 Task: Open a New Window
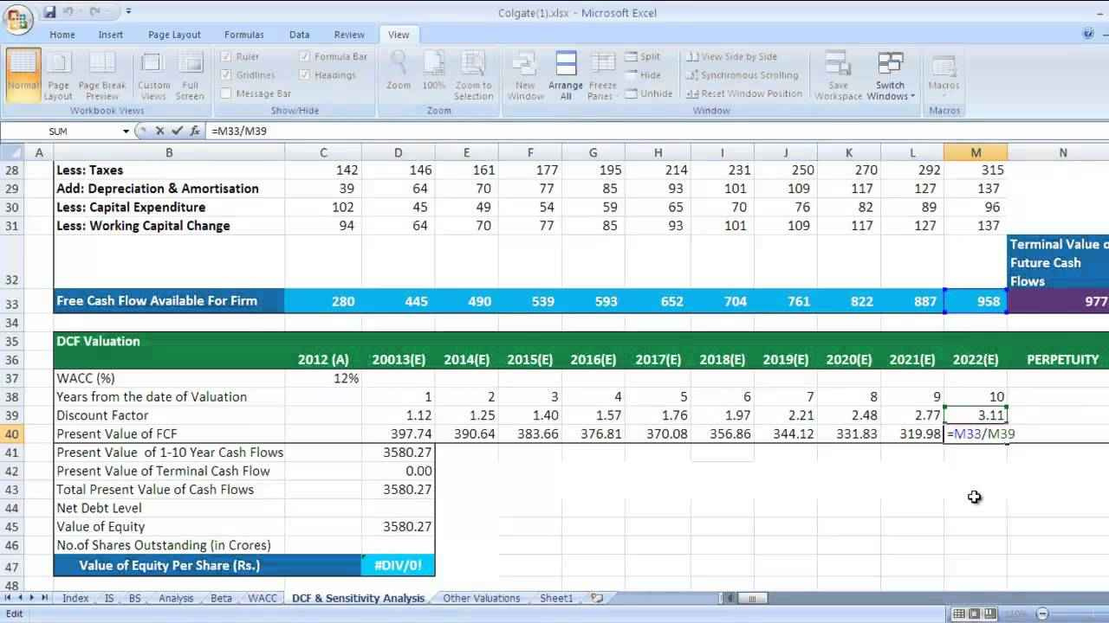pos(525,76)
